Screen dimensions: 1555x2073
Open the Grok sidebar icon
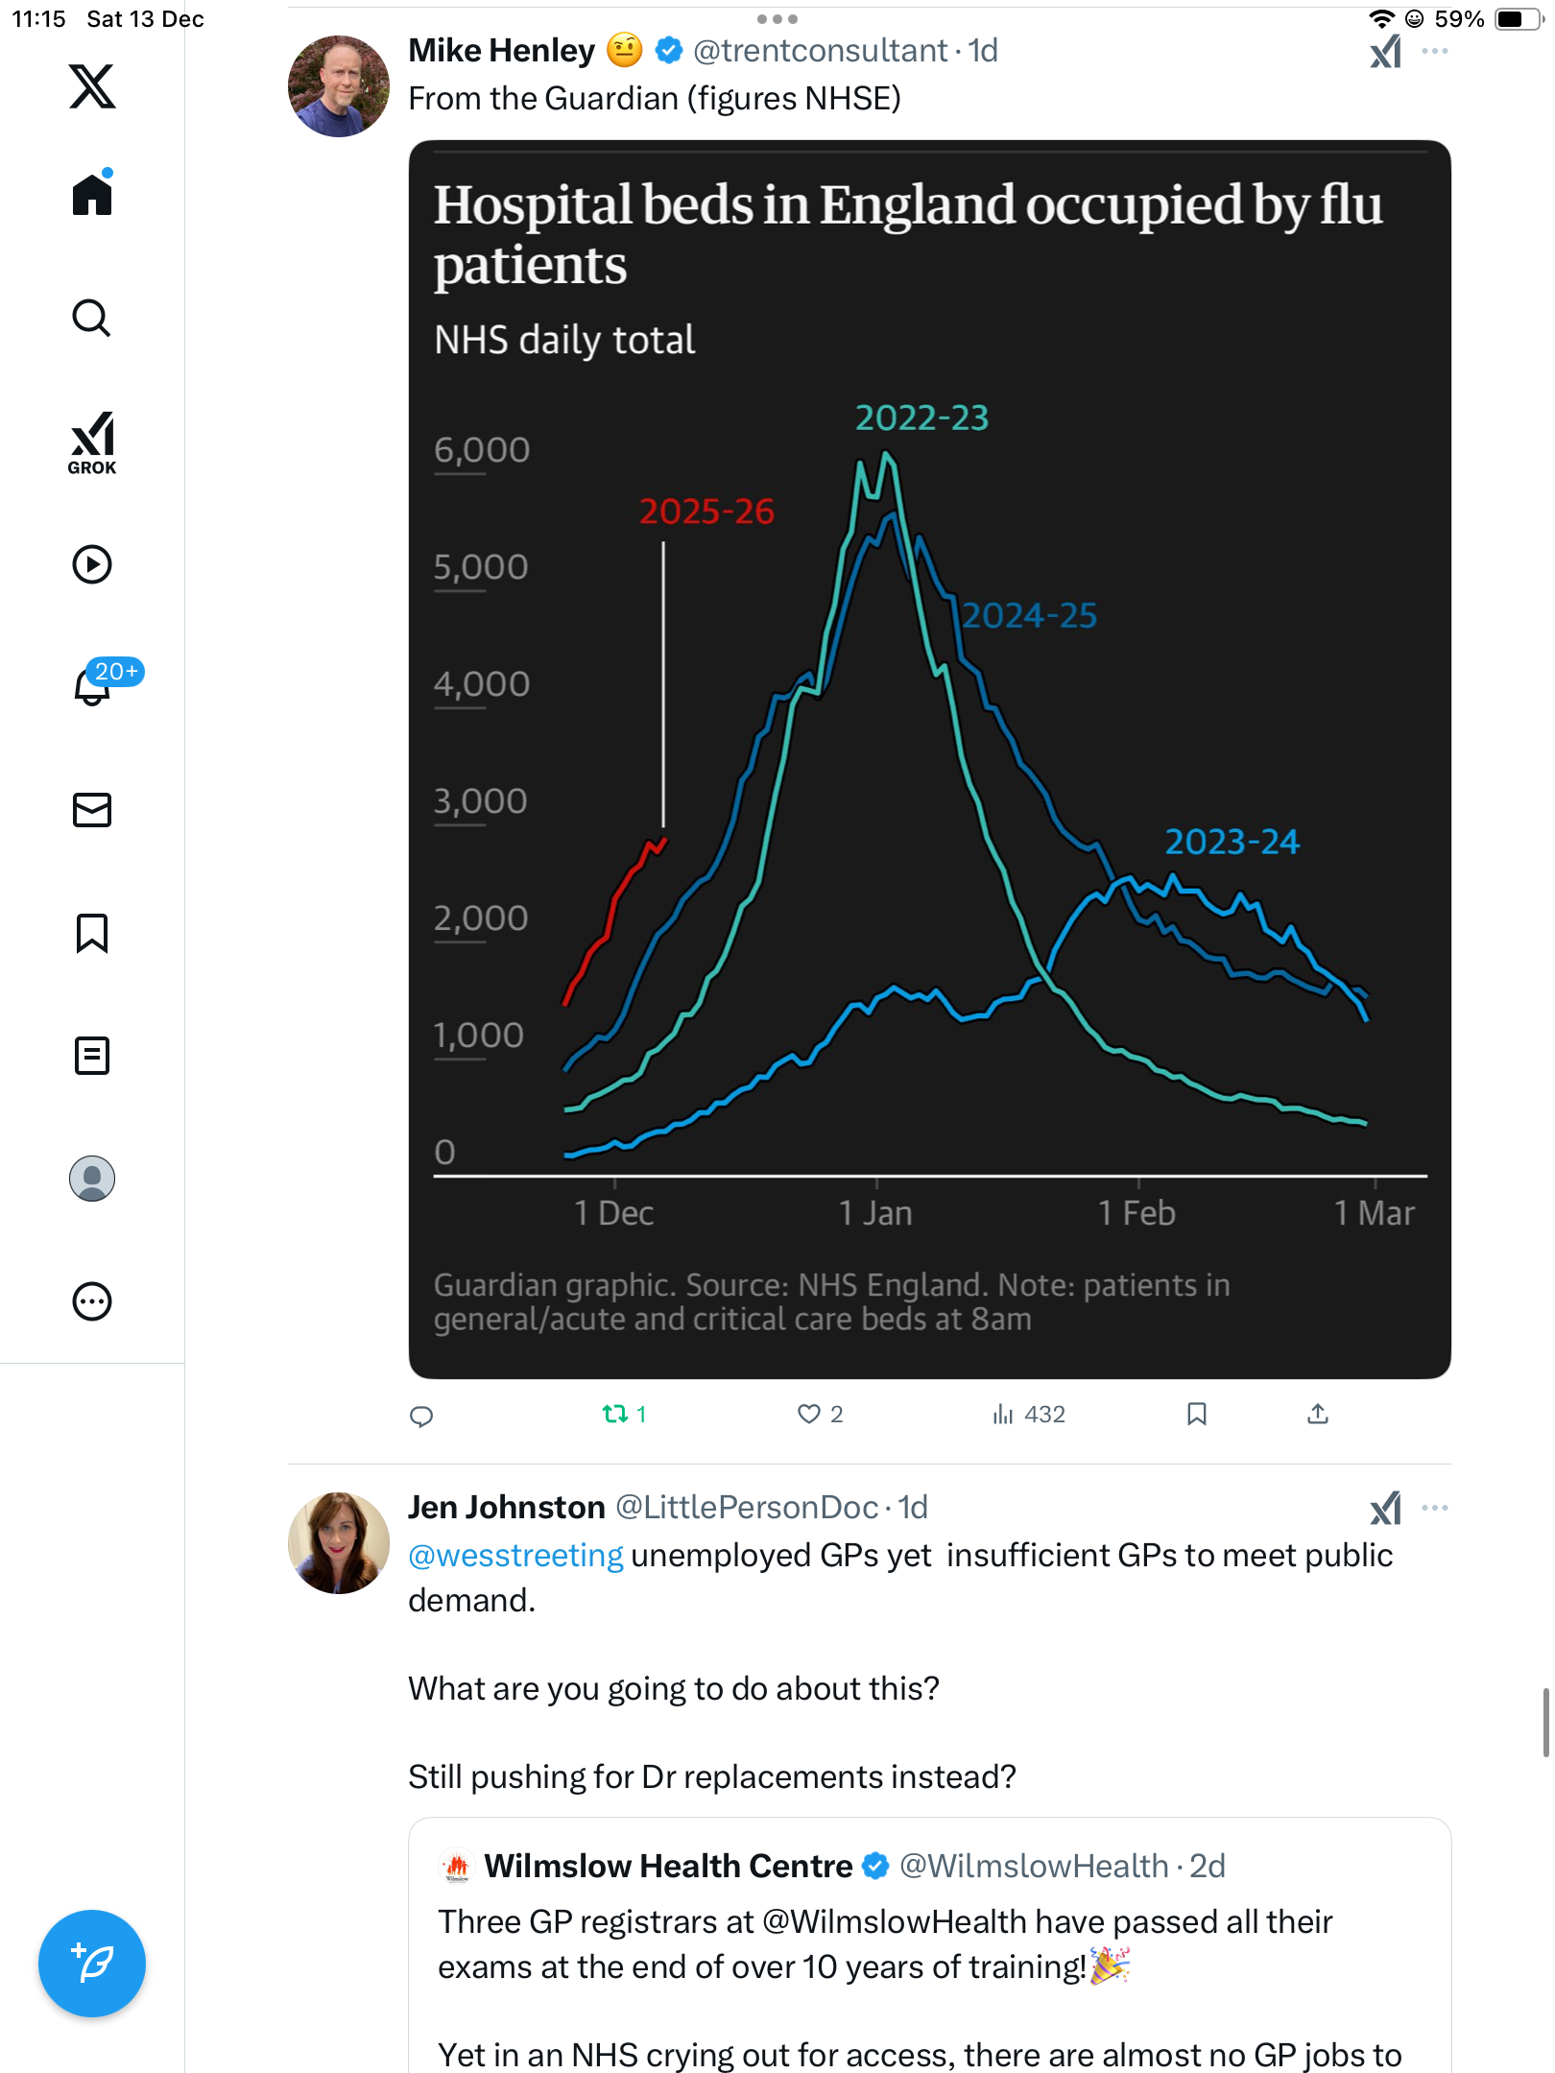(92, 442)
